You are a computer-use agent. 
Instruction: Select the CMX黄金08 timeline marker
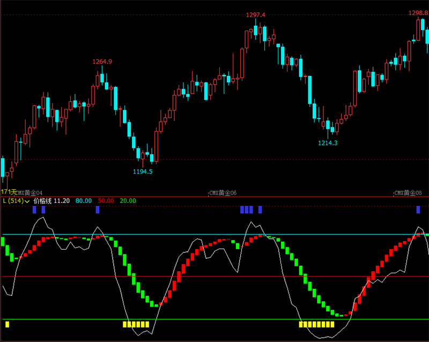coord(408,193)
